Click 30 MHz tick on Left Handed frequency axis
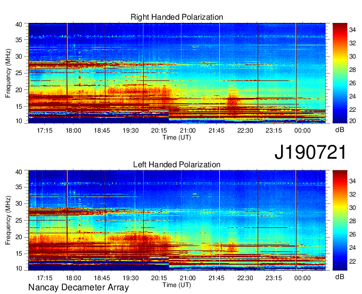 click(x=19, y=203)
